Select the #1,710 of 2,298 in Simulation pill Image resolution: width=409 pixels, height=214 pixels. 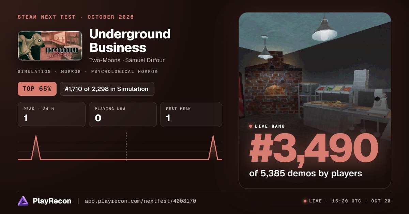pos(107,89)
